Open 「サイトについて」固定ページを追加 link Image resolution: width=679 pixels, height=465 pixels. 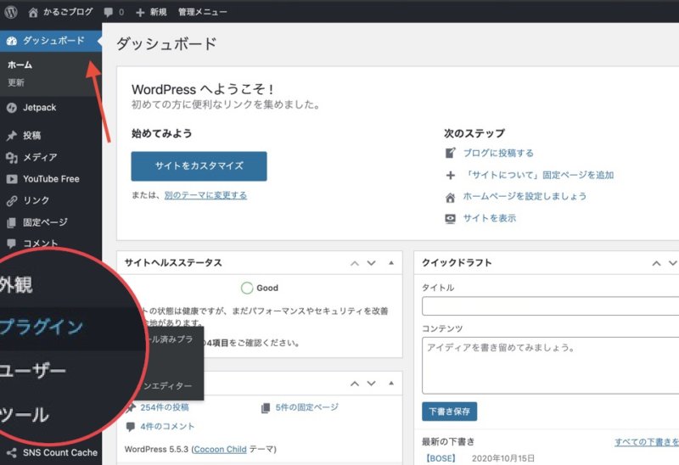point(539,175)
